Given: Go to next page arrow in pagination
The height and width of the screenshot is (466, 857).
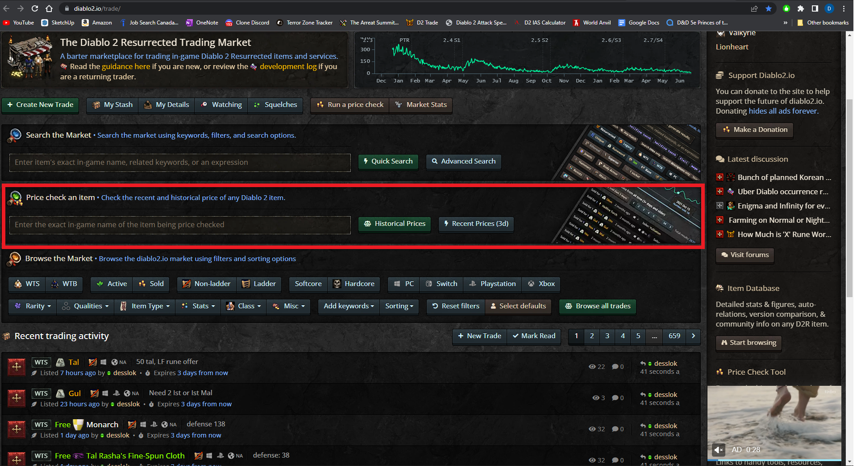Looking at the screenshot, I should (x=693, y=336).
